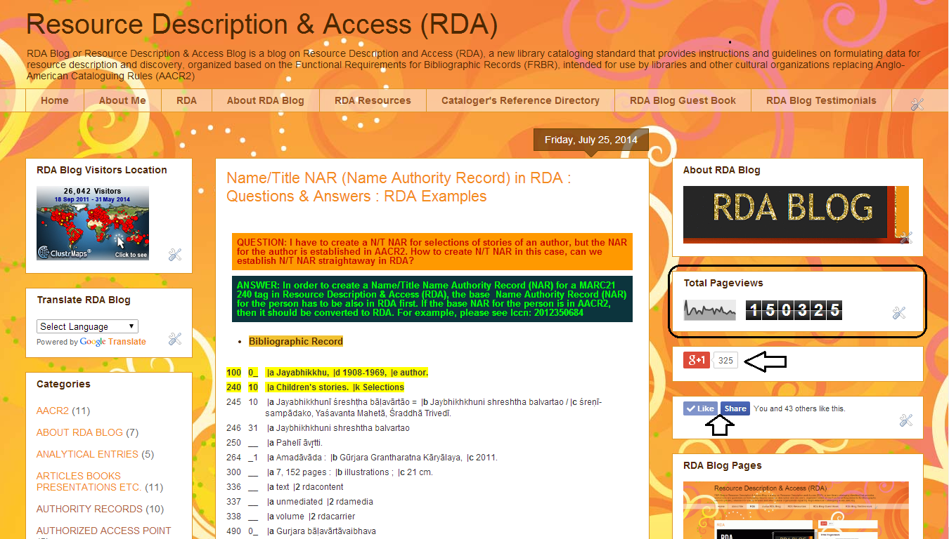Toggle the Facebook Like button
Viewport: 949px width, 539px height.
pos(699,408)
